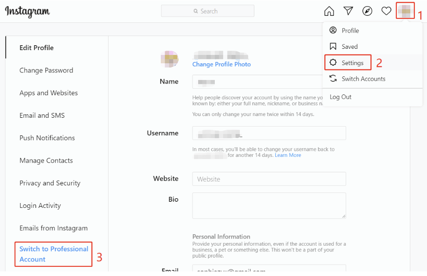
Task: Click the Search box
Action: coord(207,11)
